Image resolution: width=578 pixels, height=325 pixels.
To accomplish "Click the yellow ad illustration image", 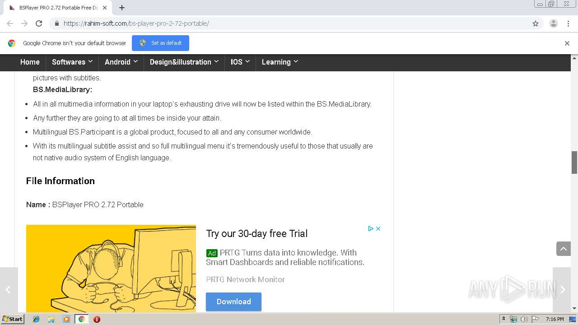I will tap(111, 269).
